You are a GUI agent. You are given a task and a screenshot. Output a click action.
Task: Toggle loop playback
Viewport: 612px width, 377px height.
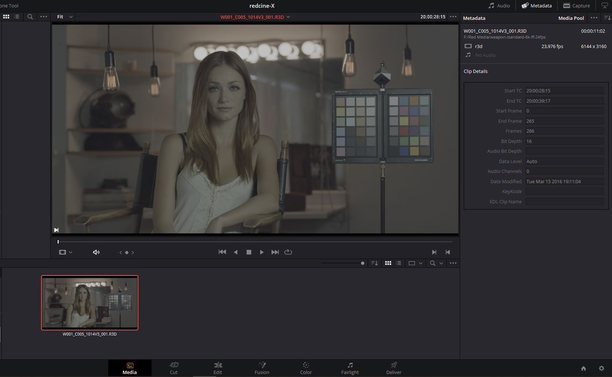(288, 252)
